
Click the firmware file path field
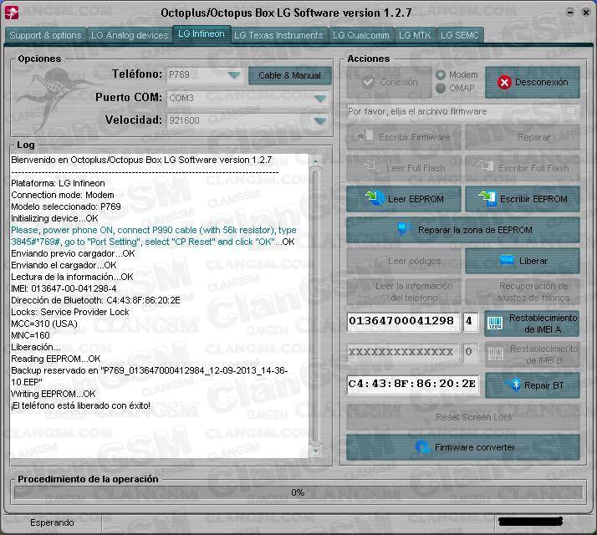pos(456,111)
